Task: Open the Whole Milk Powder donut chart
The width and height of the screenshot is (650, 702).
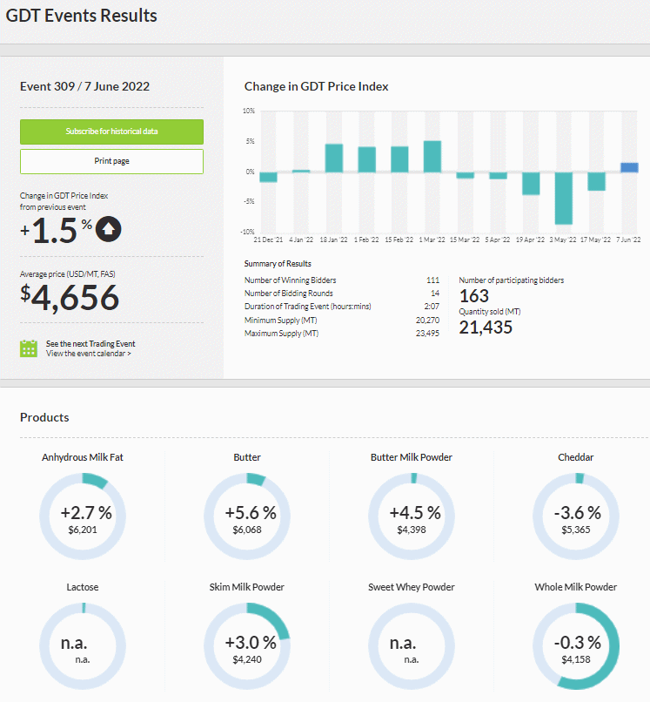Action: tap(576, 646)
